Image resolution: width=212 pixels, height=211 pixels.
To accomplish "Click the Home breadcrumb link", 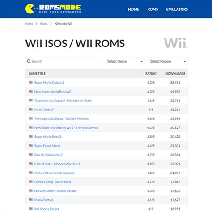I will [29, 24].
